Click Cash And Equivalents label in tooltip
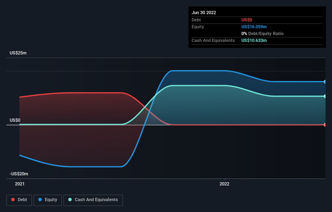This screenshot has width=332, height=212. (213, 40)
